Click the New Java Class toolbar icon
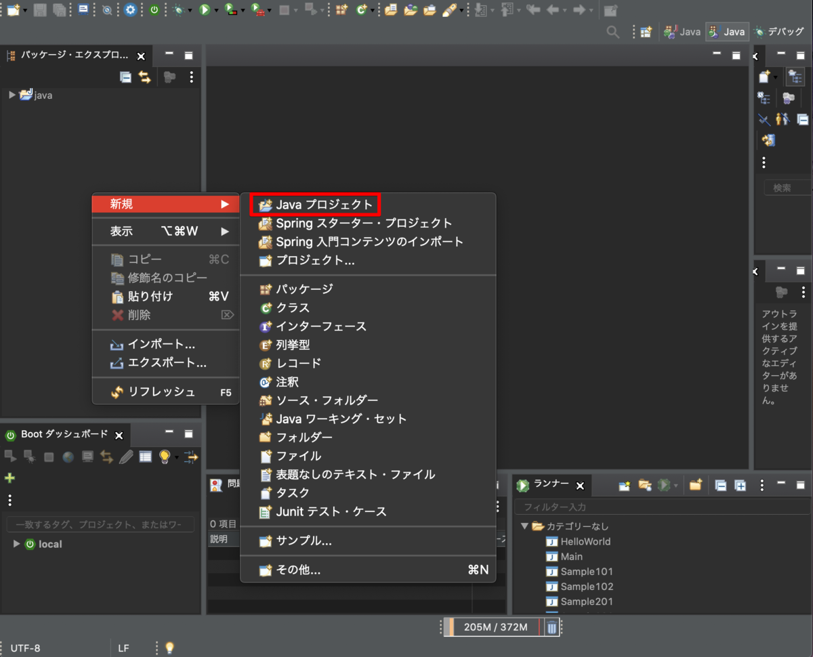This screenshot has width=813, height=657. click(x=362, y=10)
